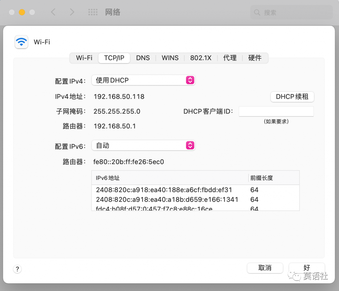Screen dimensions: 339x291
Task: Go forward with the right arrow
Action: [72, 12]
